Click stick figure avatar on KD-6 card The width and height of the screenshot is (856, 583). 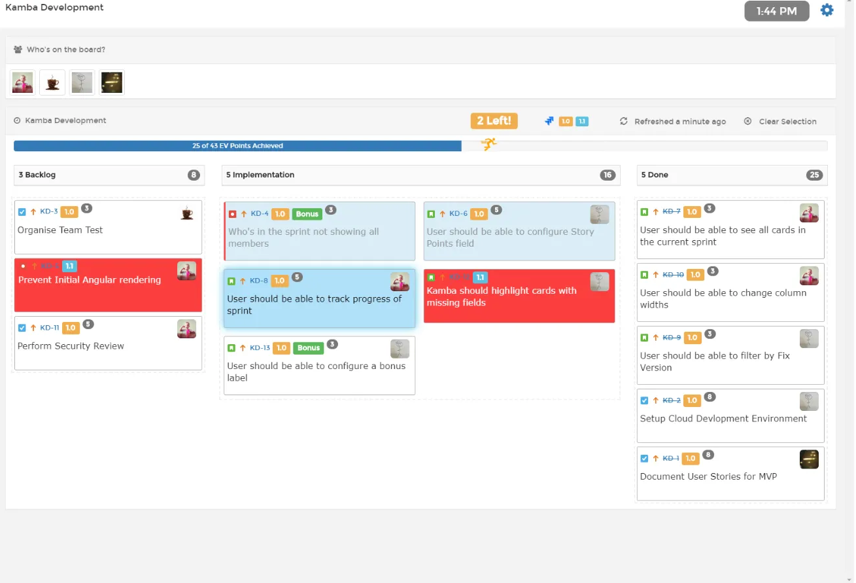pyautogui.click(x=600, y=215)
